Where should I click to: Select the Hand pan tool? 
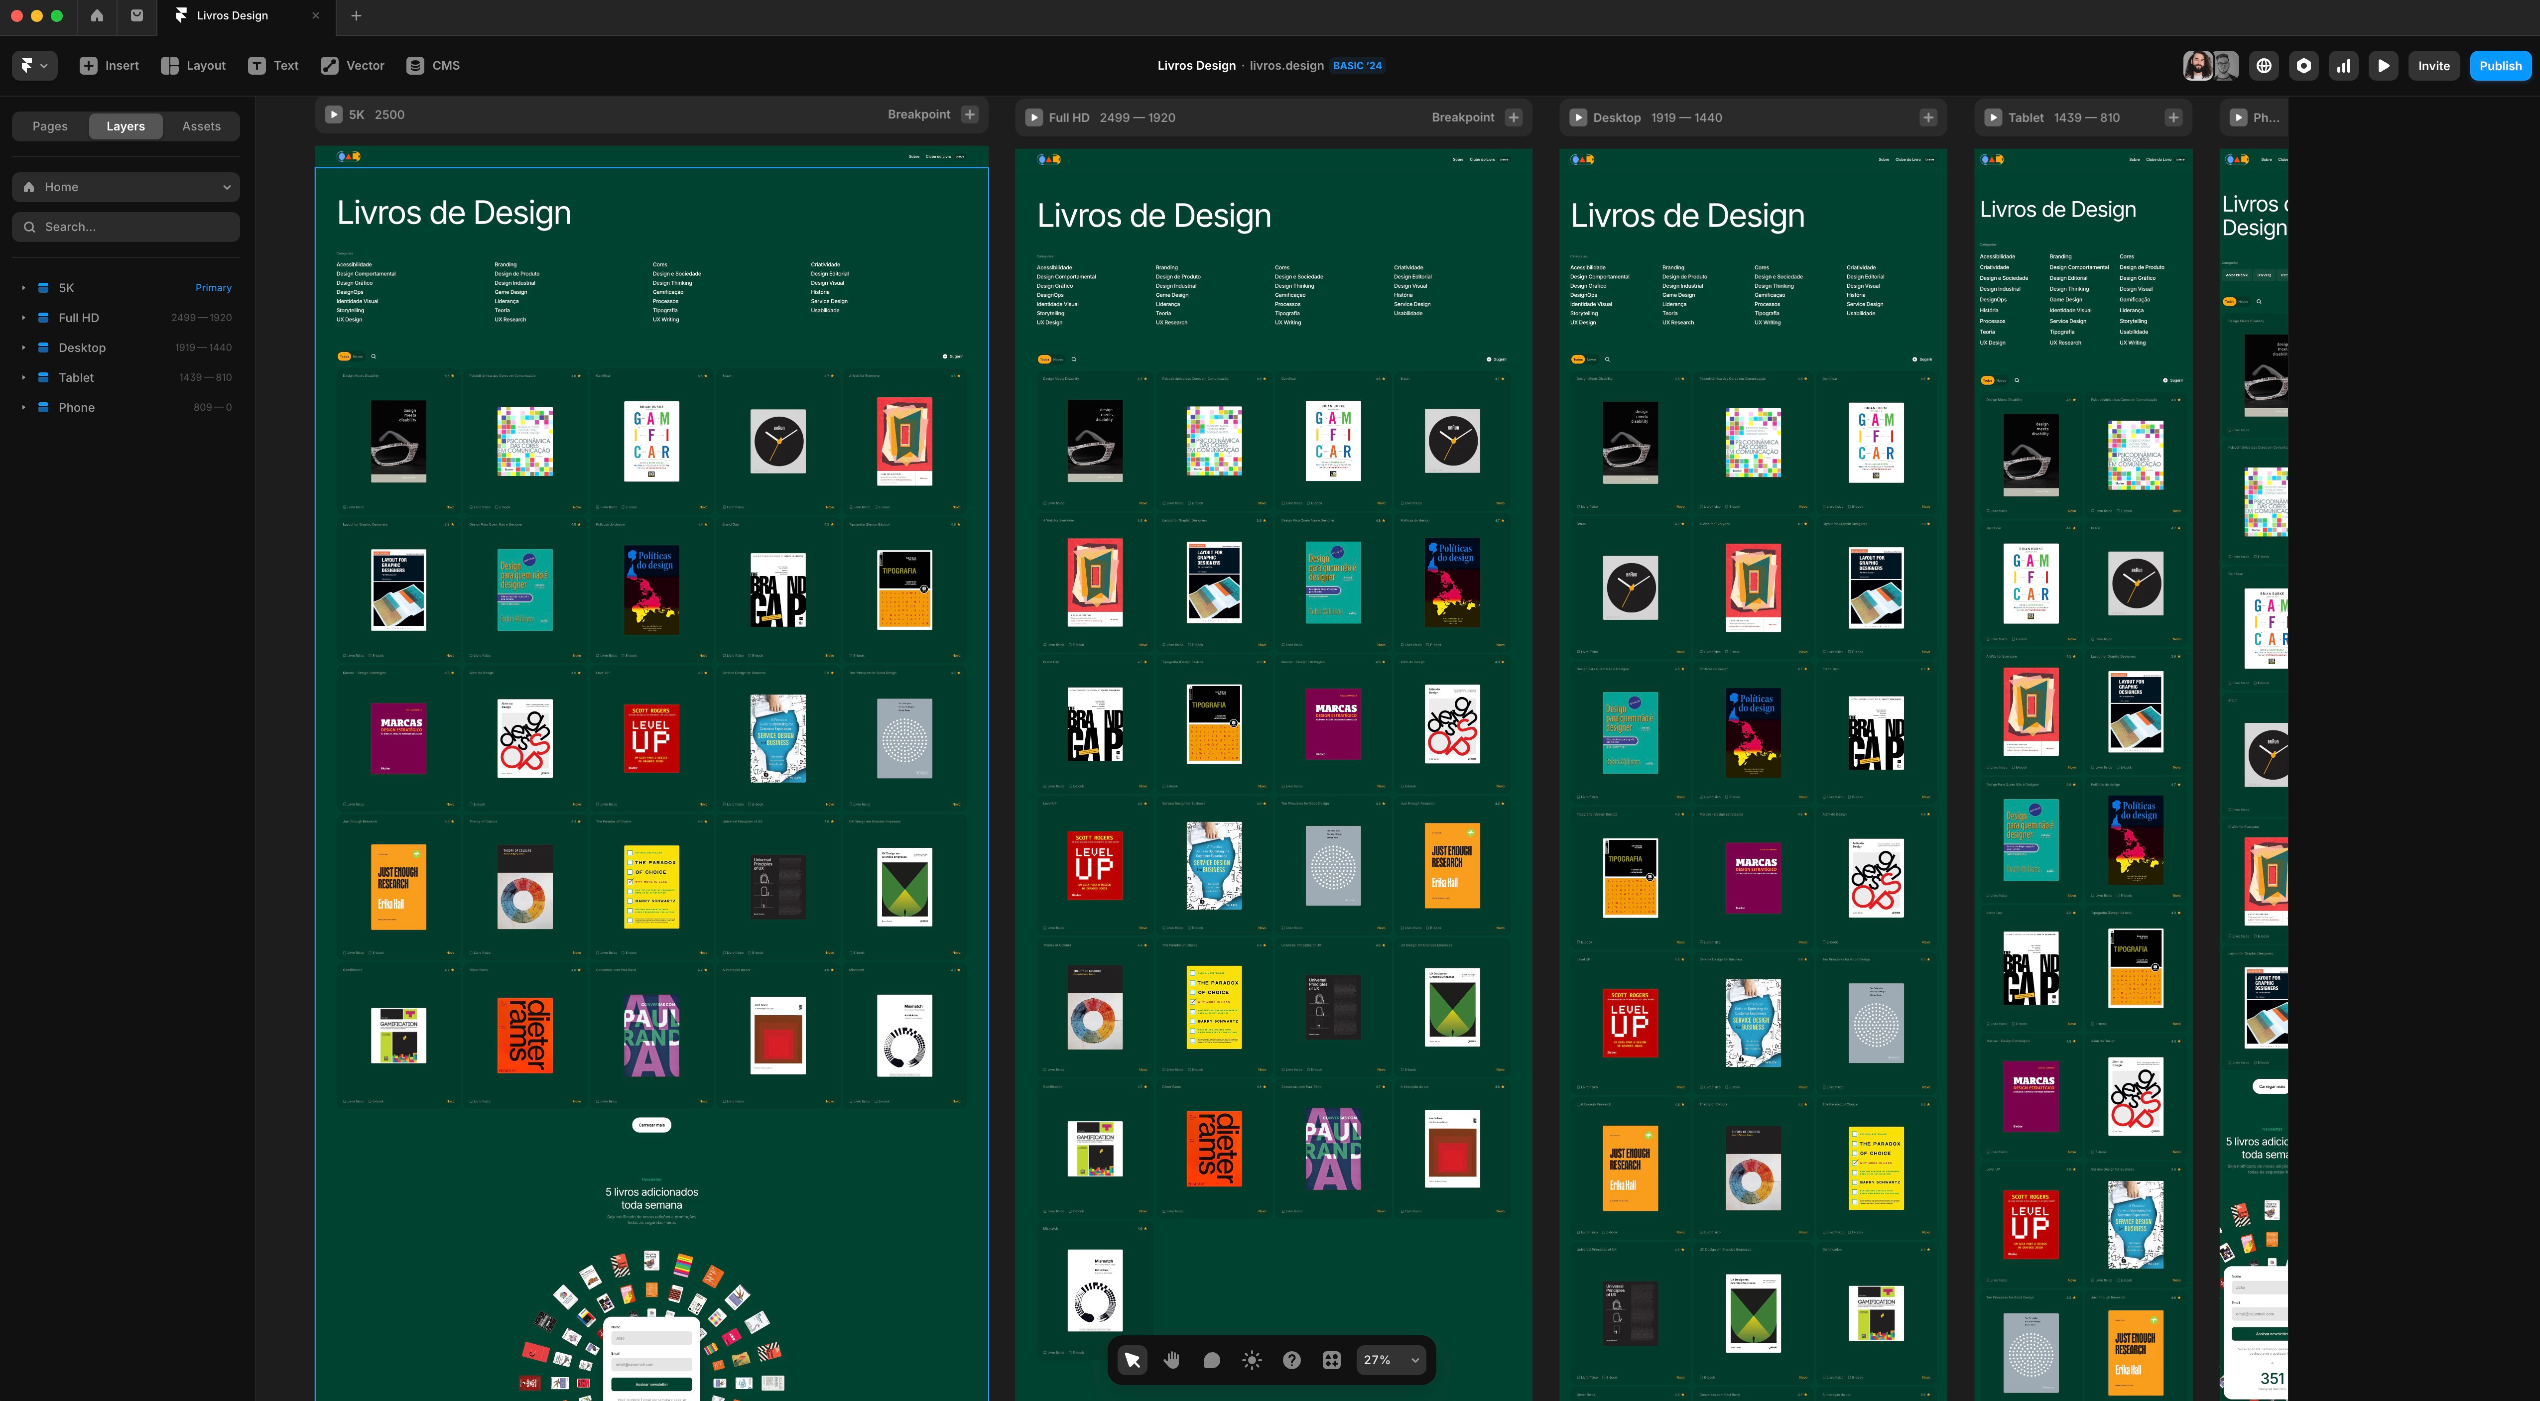[1171, 1360]
